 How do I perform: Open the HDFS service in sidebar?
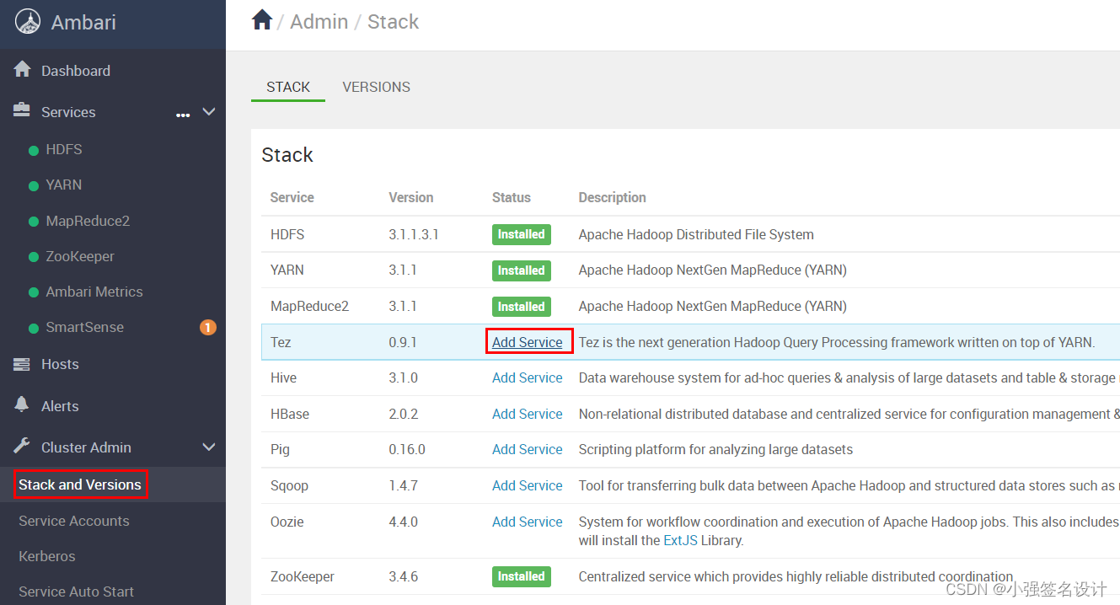pyautogui.click(x=64, y=149)
